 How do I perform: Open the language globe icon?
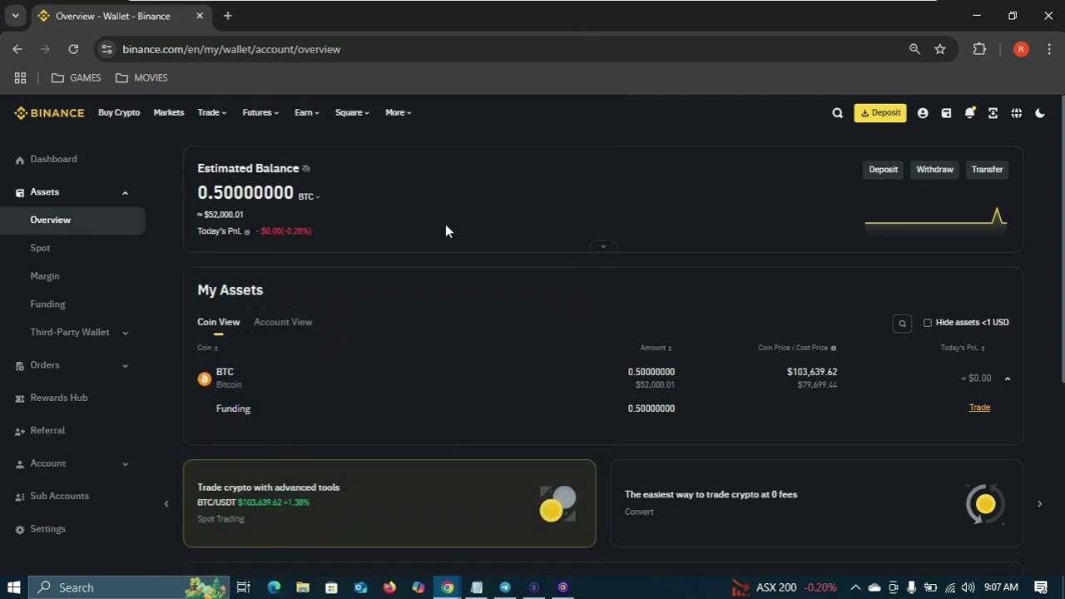click(x=1016, y=113)
